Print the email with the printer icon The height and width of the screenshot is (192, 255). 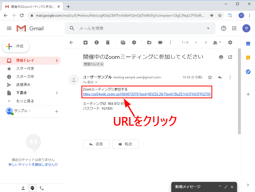click(x=221, y=57)
